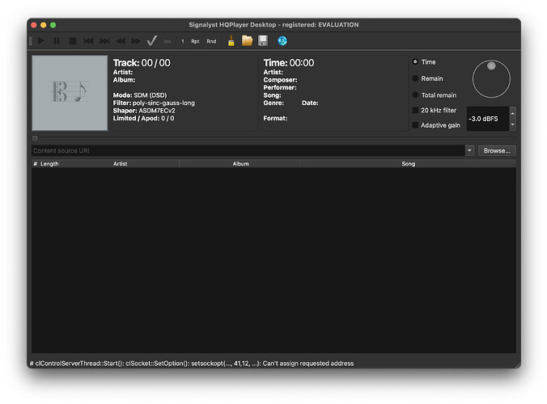The width and height of the screenshot is (547, 404).
Task: Toggle the Rpt repeat button
Action: click(195, 41)
